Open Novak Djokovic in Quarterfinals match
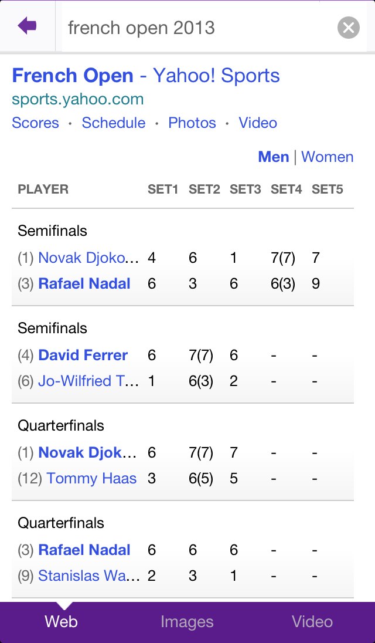The image size is (375, 643). (x=88, y=452)
